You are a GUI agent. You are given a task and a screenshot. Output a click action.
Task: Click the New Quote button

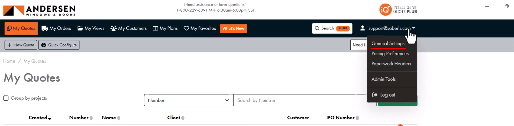pos(21,45)
